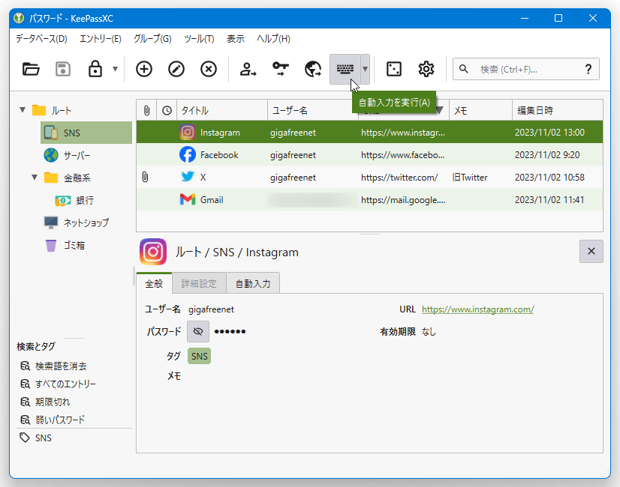Open the データベース(D) menu

point(41,39)
